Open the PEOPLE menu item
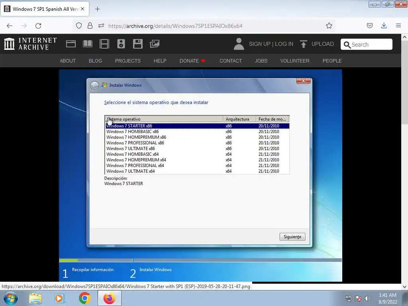 [x=332, y=61]
